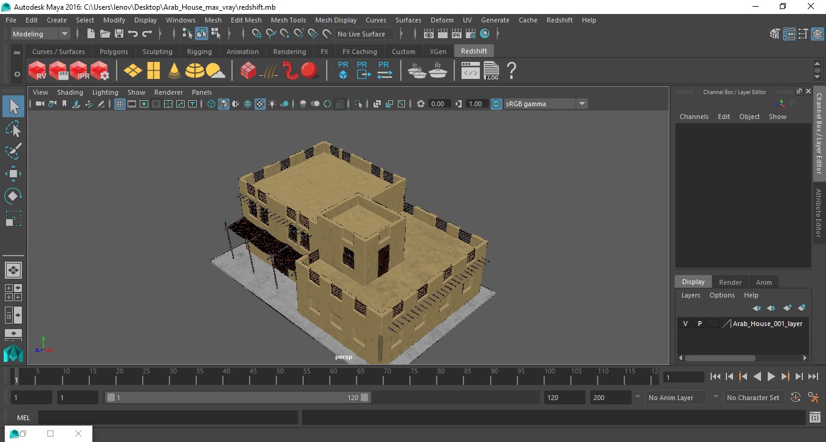The width and height of the screenshot is (826, 442).
Task: Open the script editor icon beside the command line
Action: 816,417
